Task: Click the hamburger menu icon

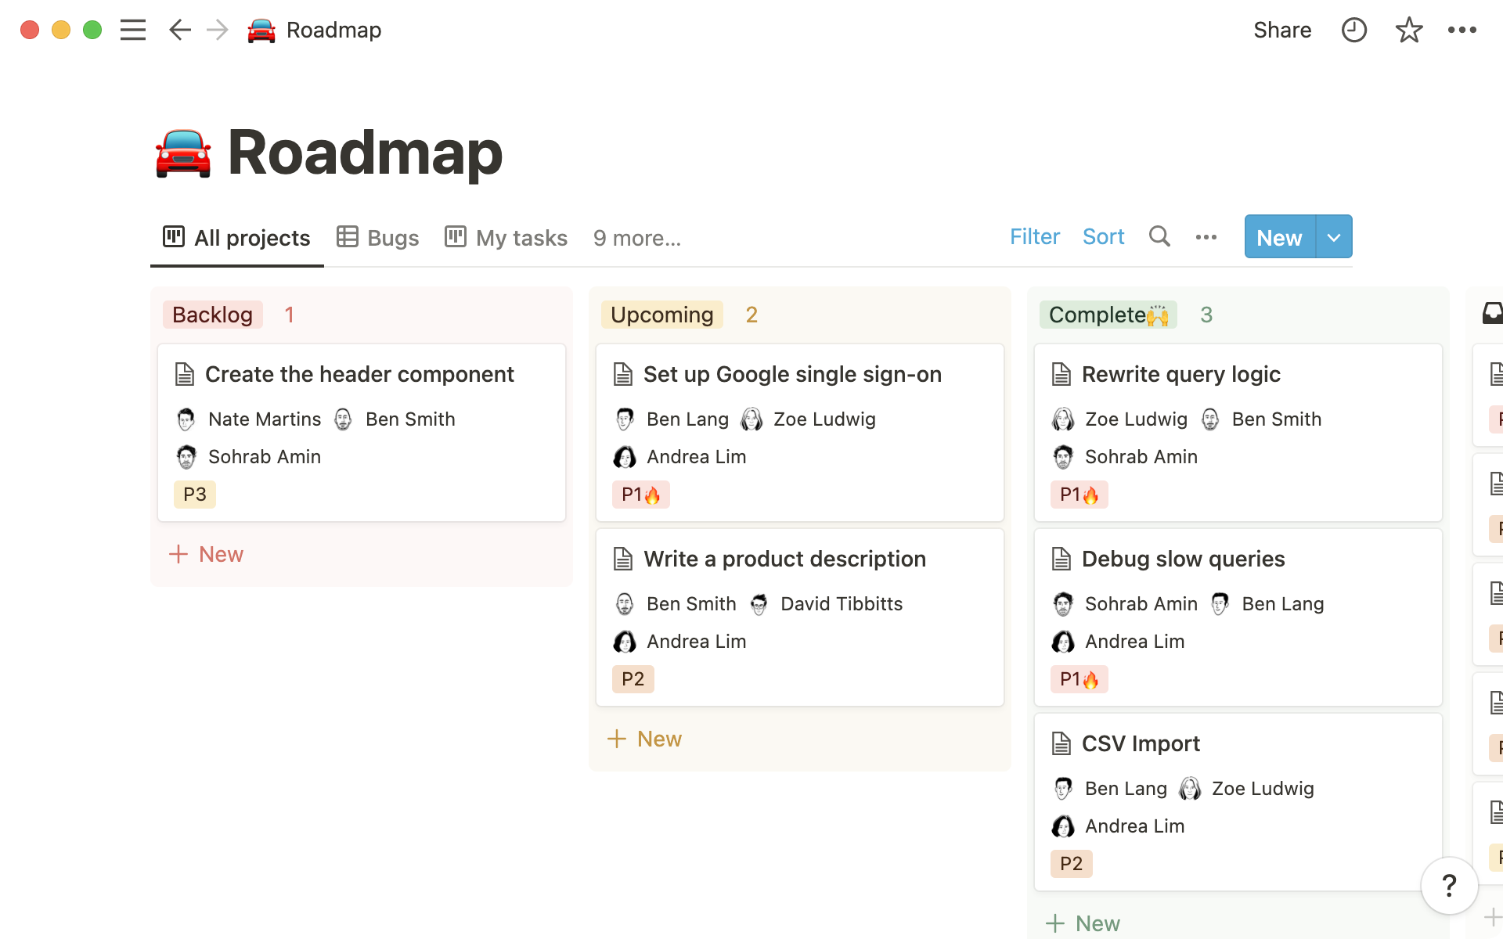Action: tap(133, 29)
